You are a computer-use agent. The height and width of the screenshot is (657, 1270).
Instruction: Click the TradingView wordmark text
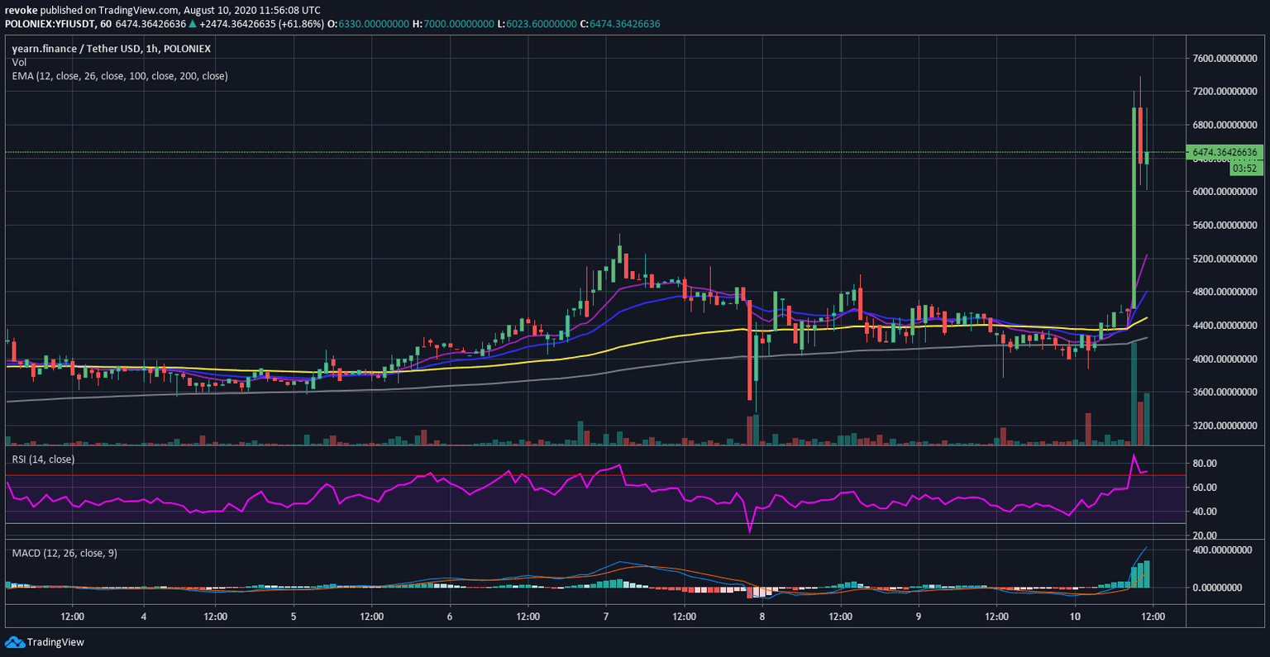tap(55, 642)
